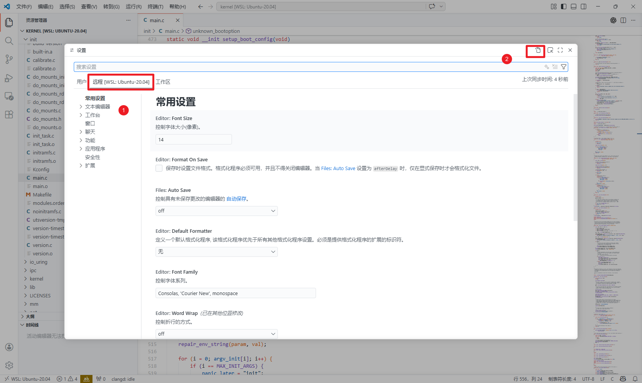Open the 终端(T) menu
This screenshot has height=383, width=642.
[x=156, y=6]
